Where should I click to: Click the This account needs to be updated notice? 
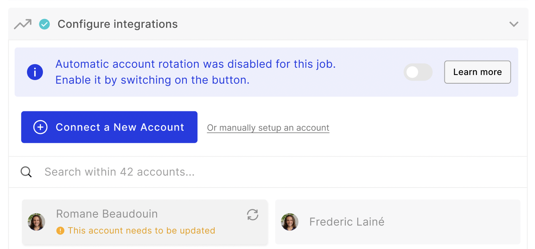(x=142, y=230)
